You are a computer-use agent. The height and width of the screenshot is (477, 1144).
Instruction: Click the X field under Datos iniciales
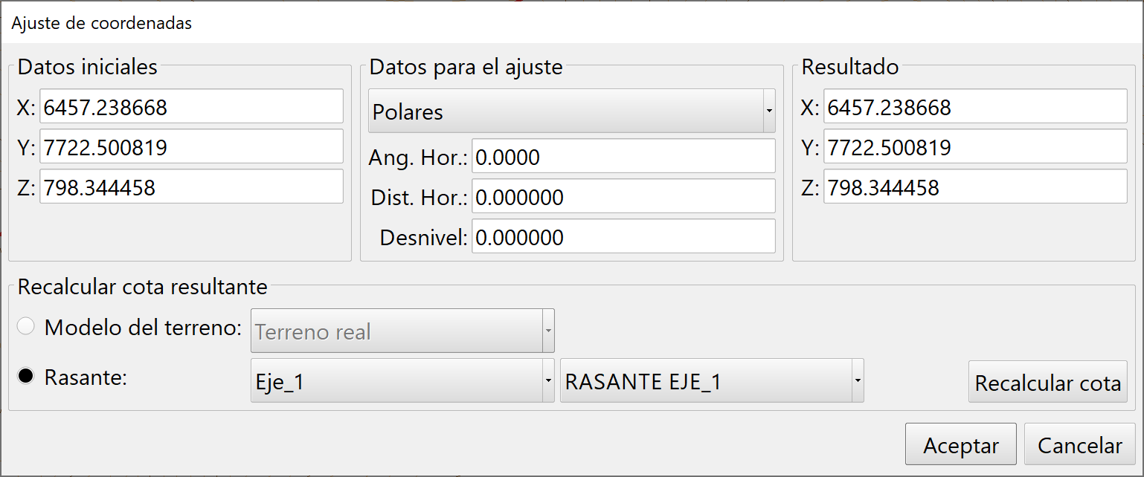(190, 106)
